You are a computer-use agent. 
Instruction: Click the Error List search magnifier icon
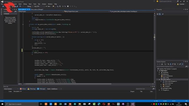point(153,89)
